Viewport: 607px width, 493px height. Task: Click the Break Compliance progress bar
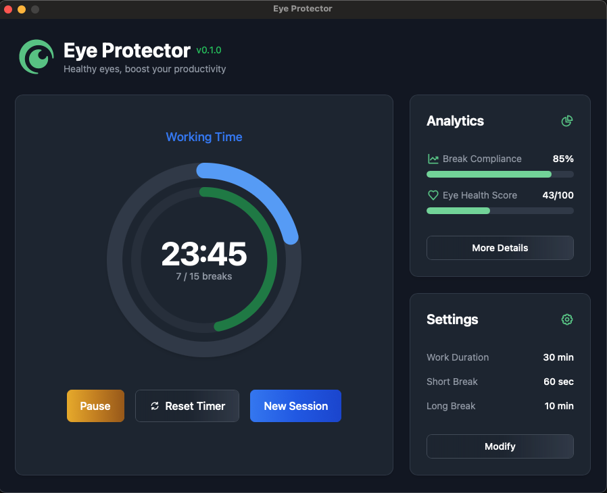pos(500,174)
